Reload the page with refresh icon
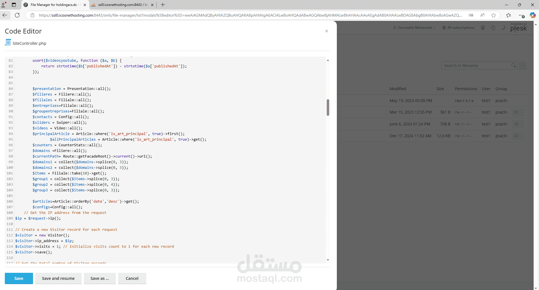This screenshot has height=290, width=539. coord(17,15)
